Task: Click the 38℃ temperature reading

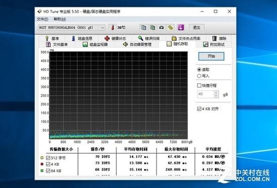Action: (121, 28)
